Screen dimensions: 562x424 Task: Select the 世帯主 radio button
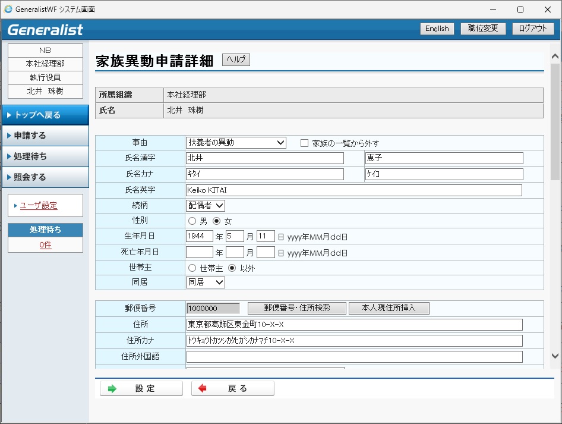(x=192, y=268)
